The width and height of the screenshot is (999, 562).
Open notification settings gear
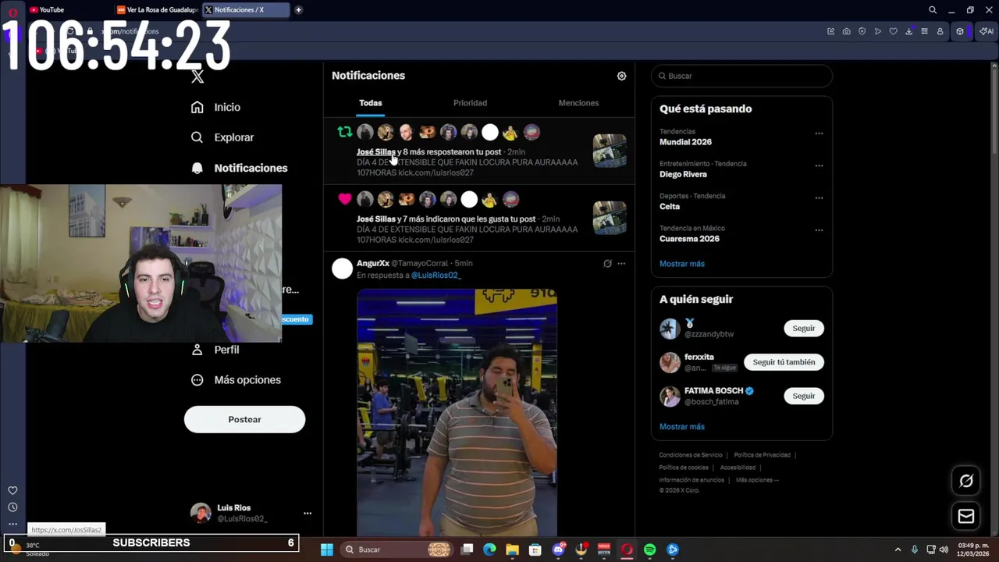click(x=622, y=76)
